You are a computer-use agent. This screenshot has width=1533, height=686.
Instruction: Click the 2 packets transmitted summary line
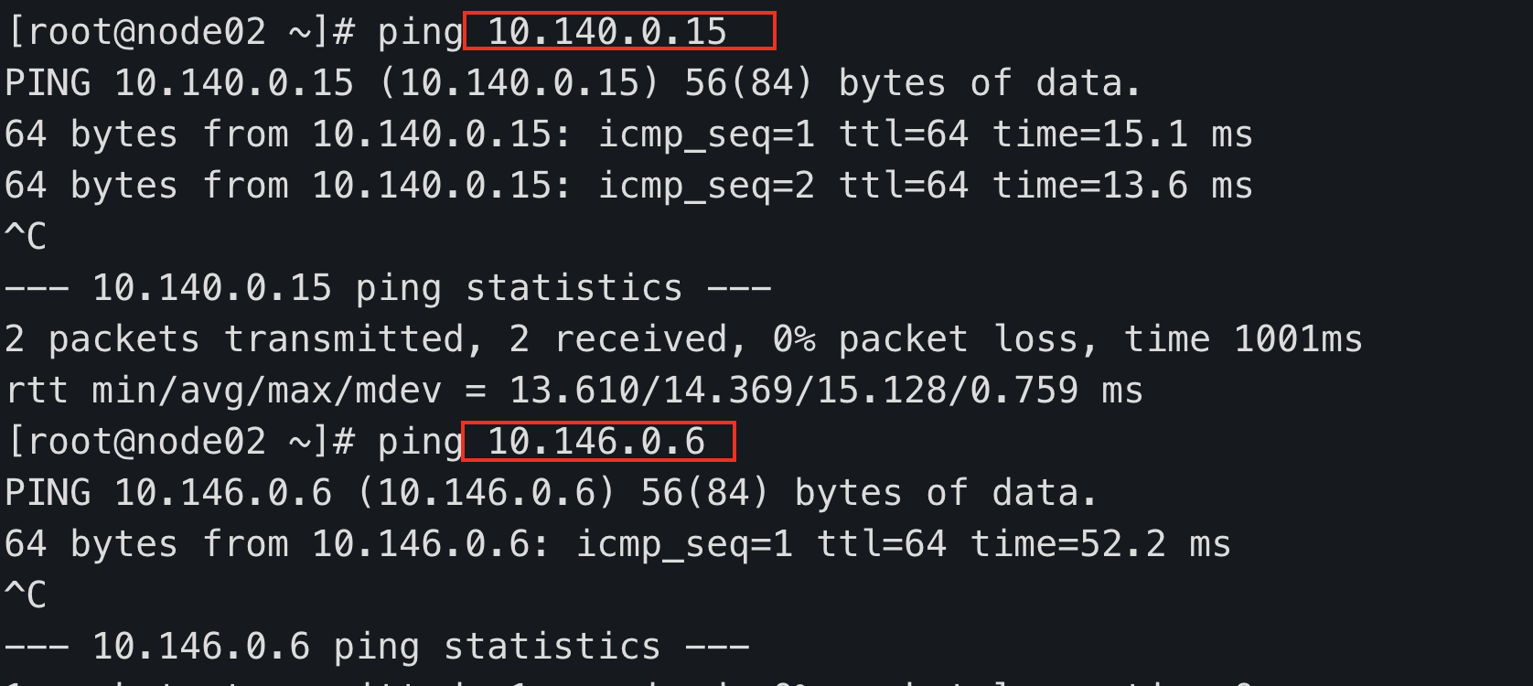pos(684,339)
